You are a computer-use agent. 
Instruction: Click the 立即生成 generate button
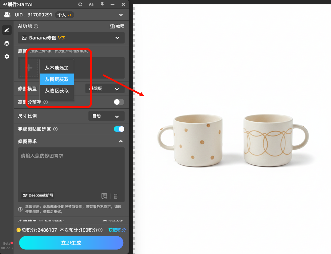tap(71, 243)
